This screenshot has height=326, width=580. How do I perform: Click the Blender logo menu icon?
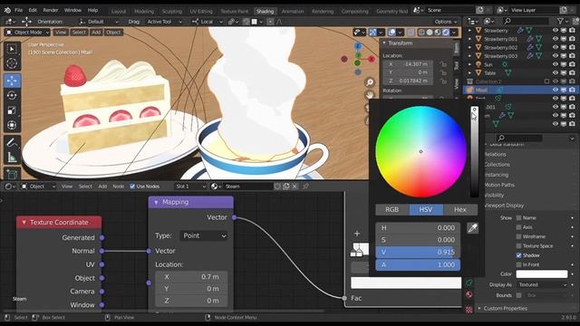point(7,10)
